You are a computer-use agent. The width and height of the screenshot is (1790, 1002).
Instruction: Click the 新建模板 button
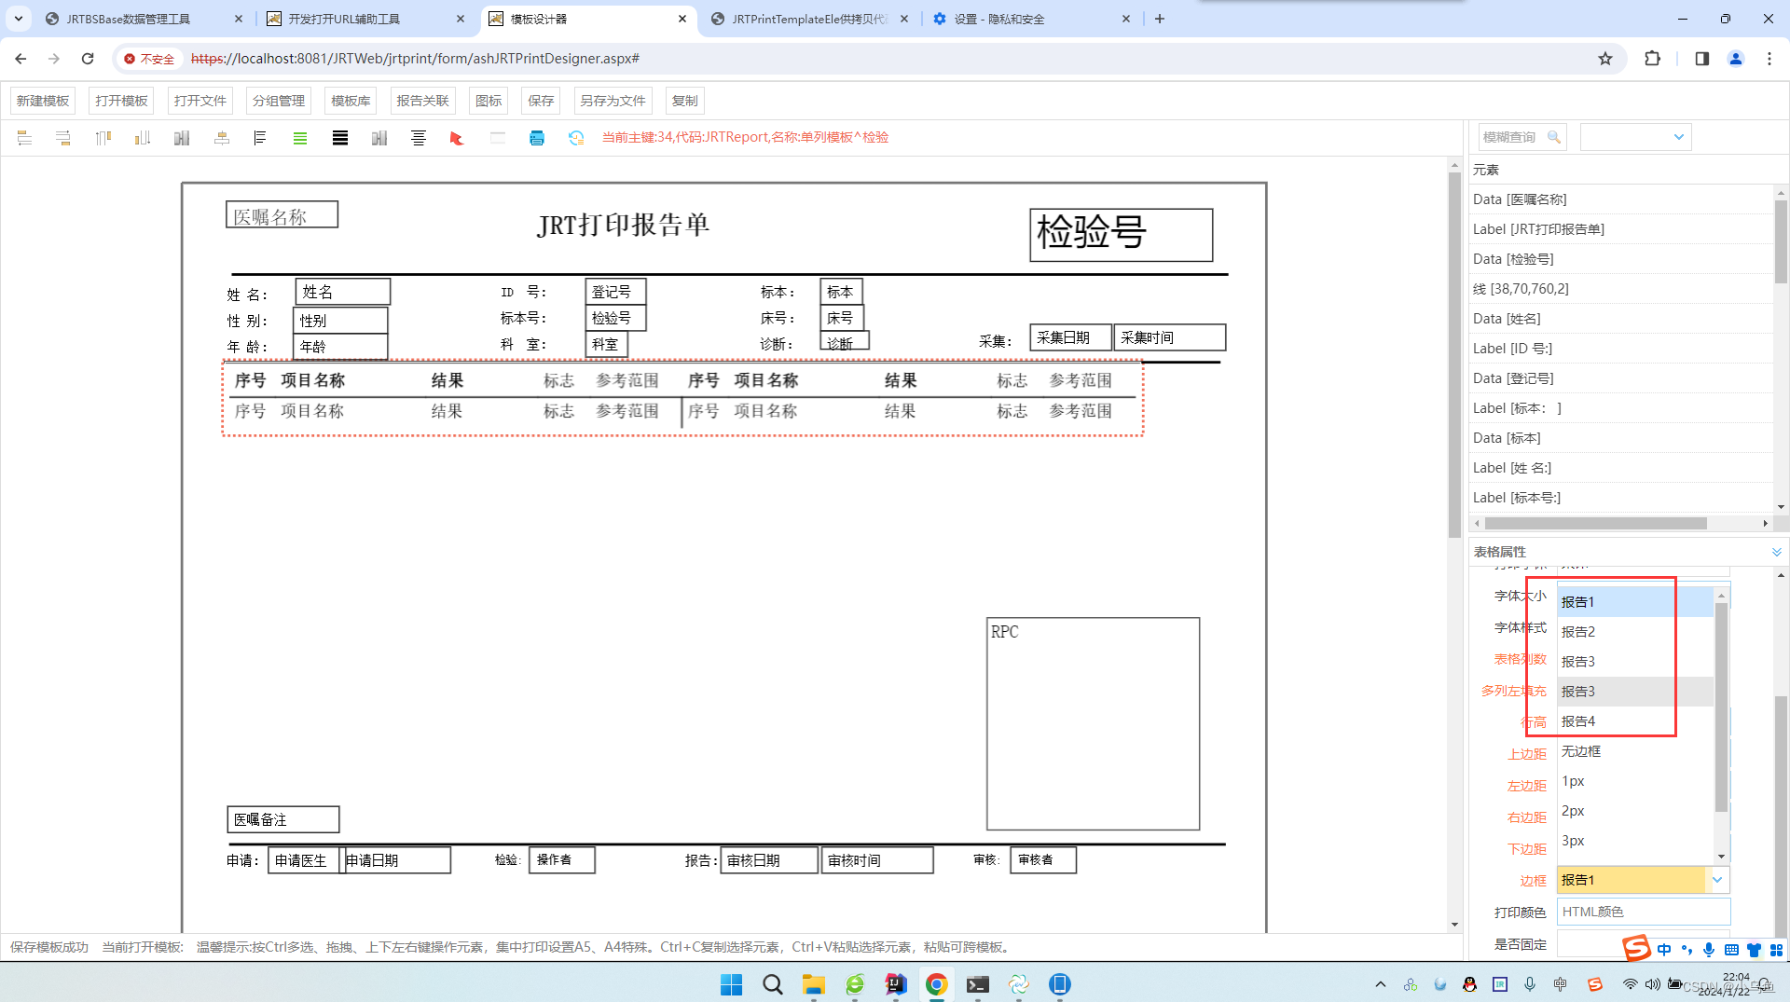click(43, 101)
